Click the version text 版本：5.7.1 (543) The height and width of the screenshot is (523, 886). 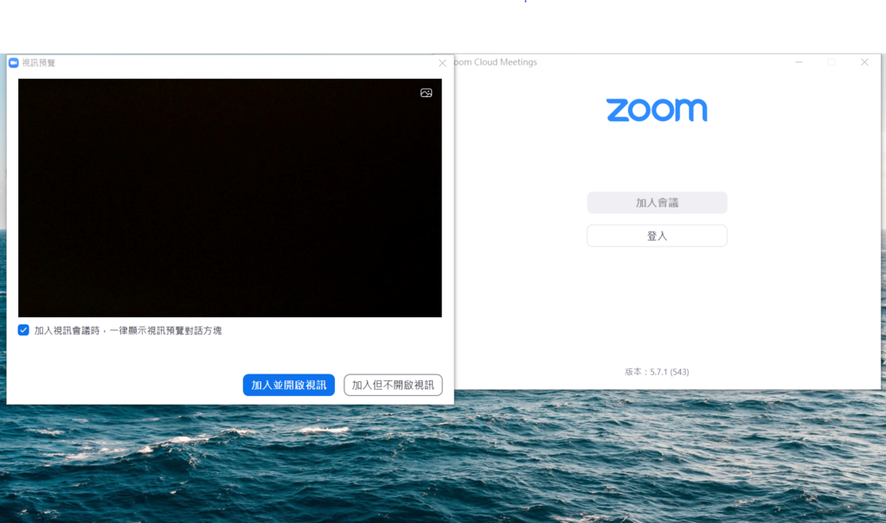coord(657,372)
